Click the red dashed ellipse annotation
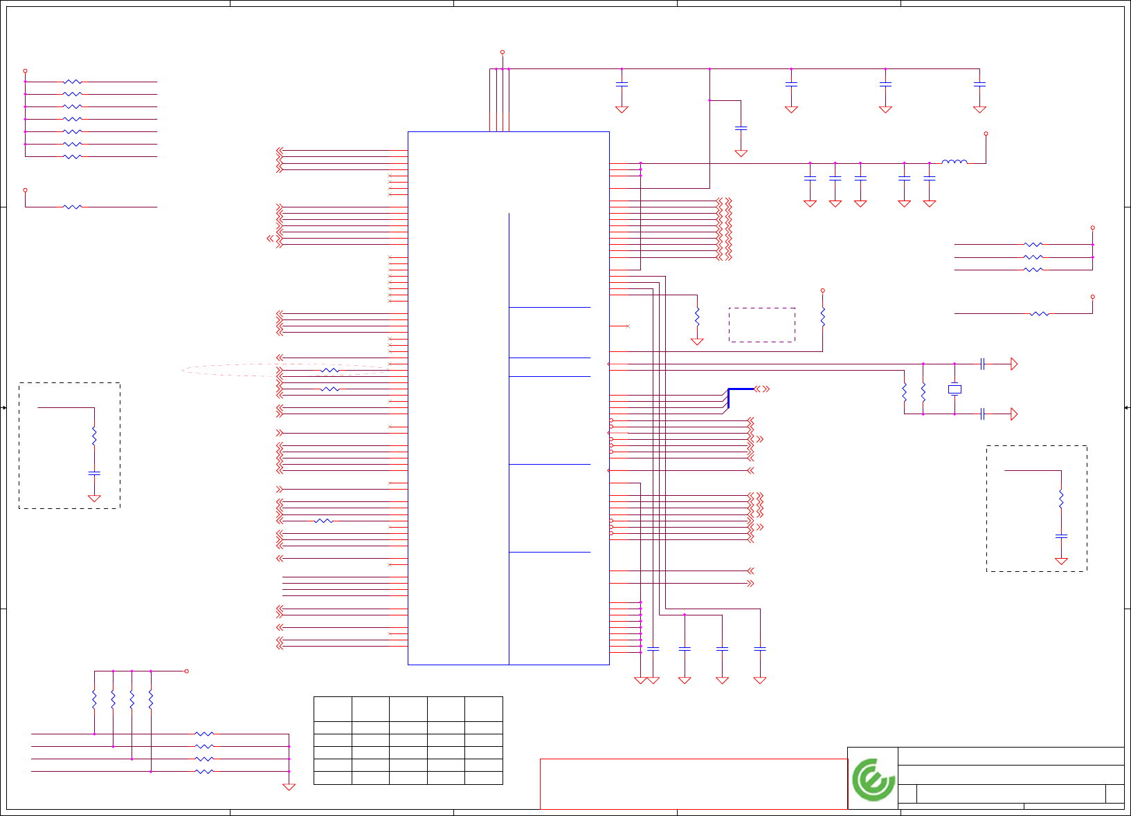 tap(286, 371)
